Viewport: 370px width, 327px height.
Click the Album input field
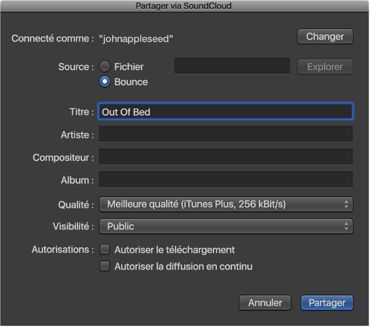(x=226, y=180)
